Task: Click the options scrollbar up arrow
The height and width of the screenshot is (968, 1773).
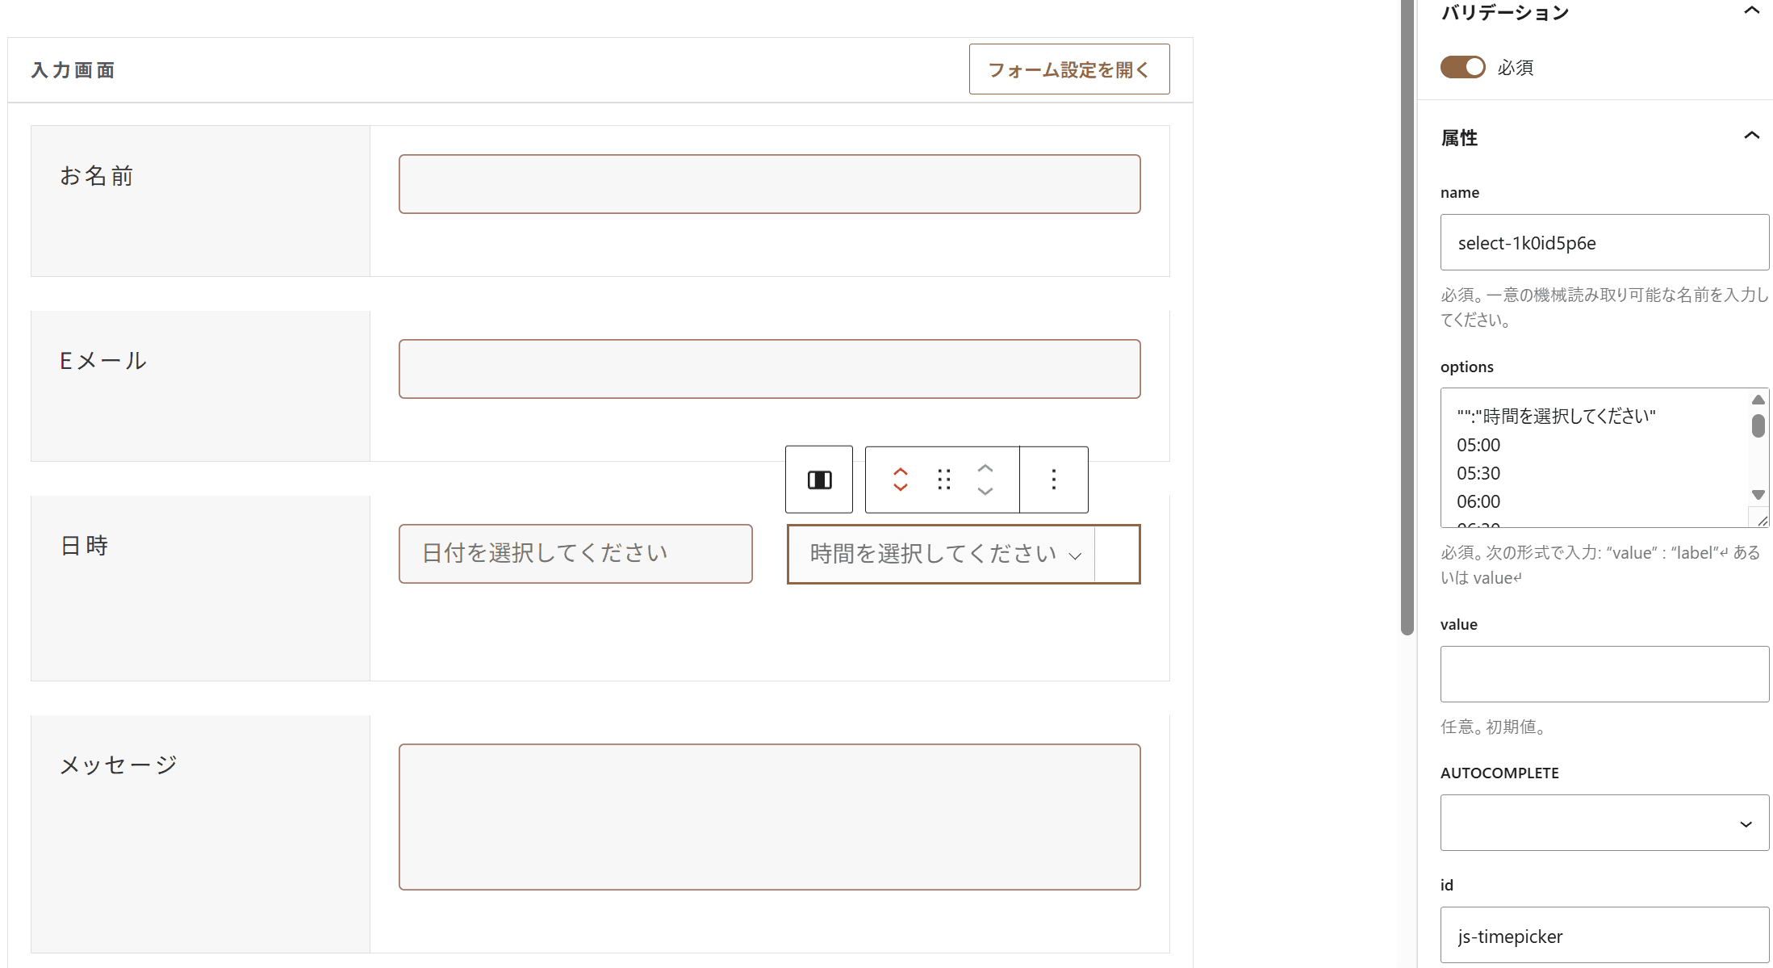Action: pyautogui.click(x=1758, y=400)
